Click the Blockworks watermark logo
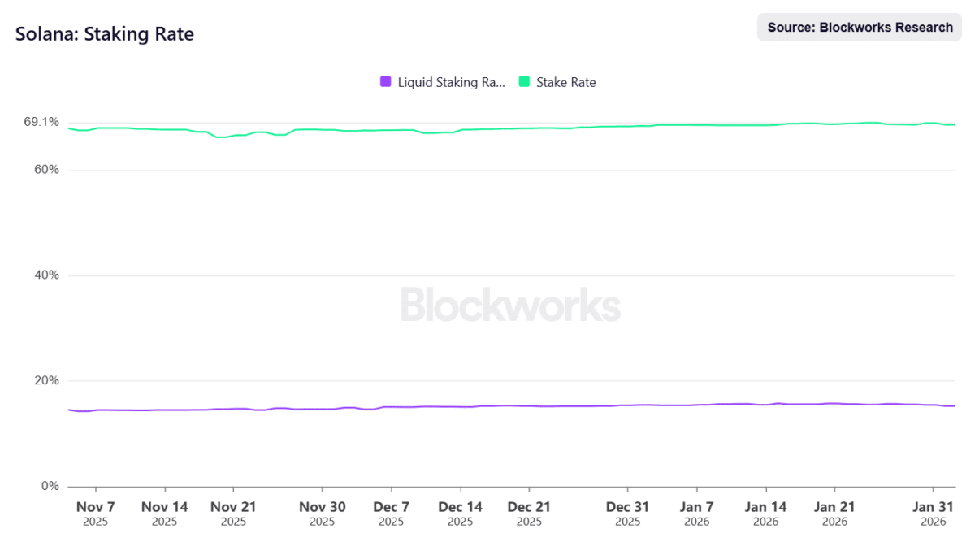 point(511,305)
